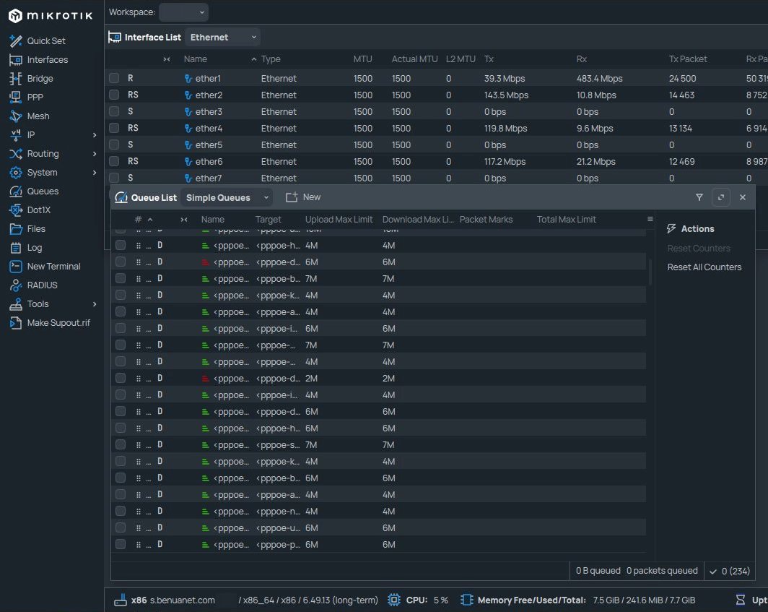Image resolution: width=768 pixels, height=612 pixels.
Task: Open the Workspace dropdown
Action: 183,12
